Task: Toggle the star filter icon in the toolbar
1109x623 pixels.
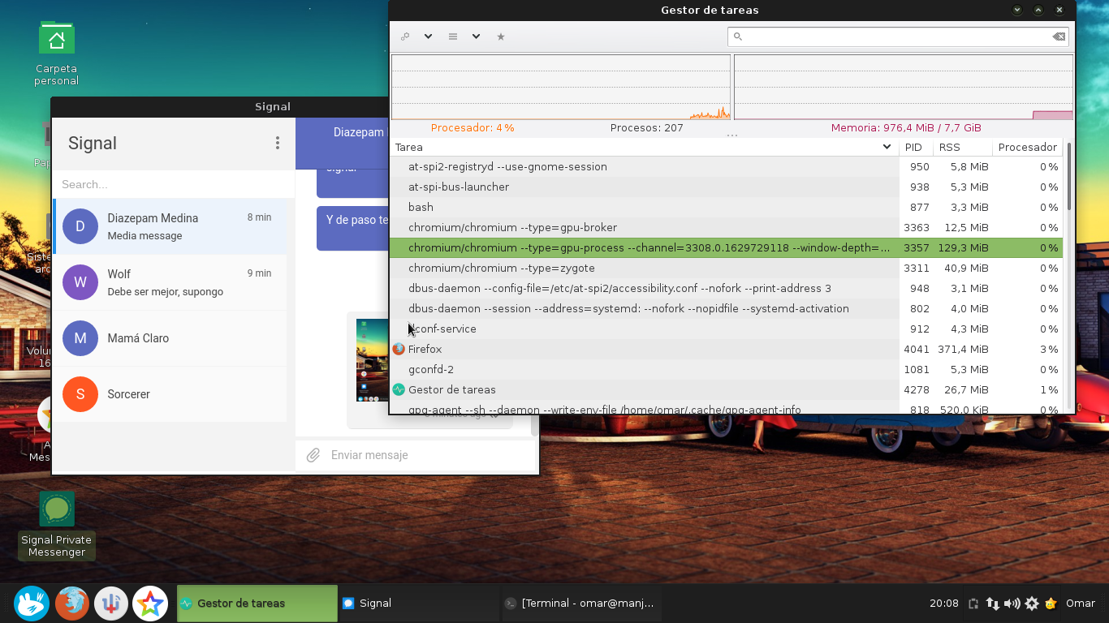Action: [x=501, y=37]
